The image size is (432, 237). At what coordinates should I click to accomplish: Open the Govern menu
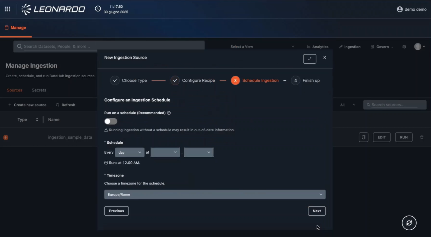click(x=382, y=47)
